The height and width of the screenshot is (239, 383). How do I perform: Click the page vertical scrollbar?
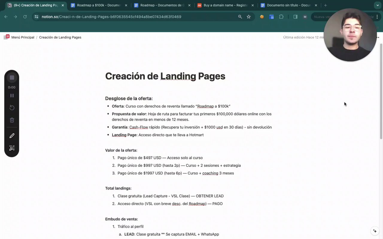coord(381,91)
